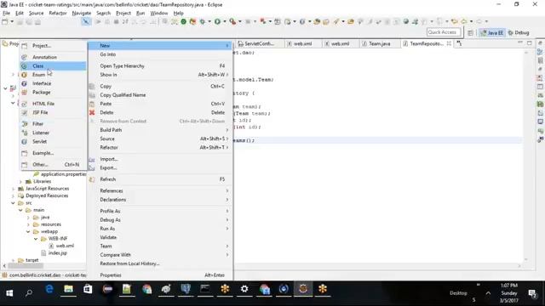Click Import... in the context menu
The width and height of the screenshot is (545, 306).
click(160, 159)
